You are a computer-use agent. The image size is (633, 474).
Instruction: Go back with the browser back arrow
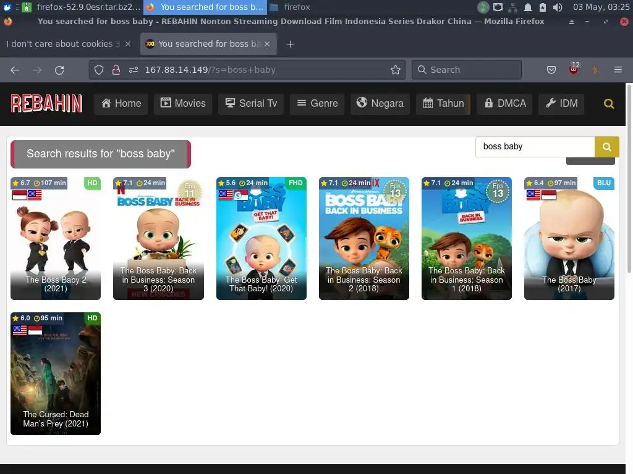[x=15, y=70]
